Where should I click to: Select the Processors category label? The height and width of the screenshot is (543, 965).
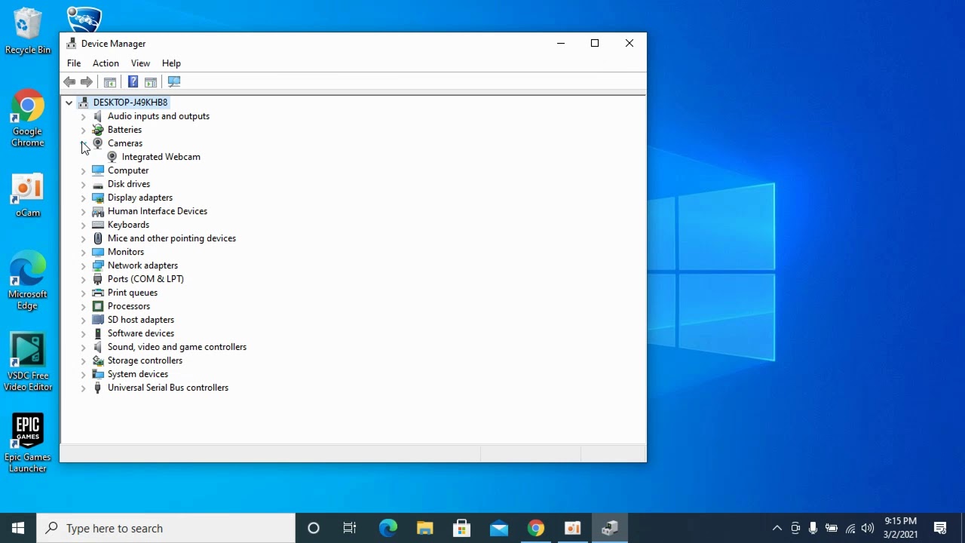pyautogui.click(x=128, y=306)
